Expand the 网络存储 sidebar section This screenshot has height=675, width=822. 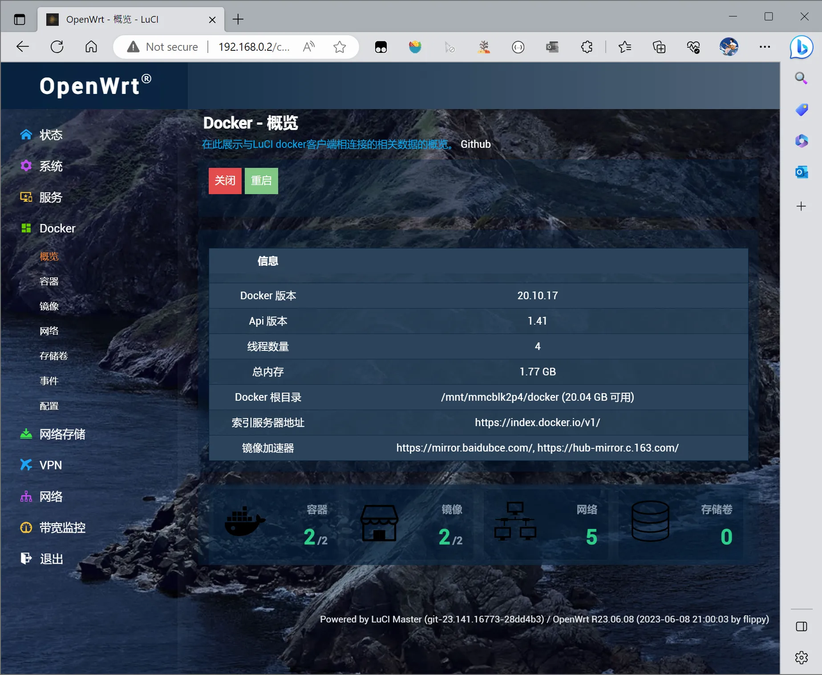(62, 434)
